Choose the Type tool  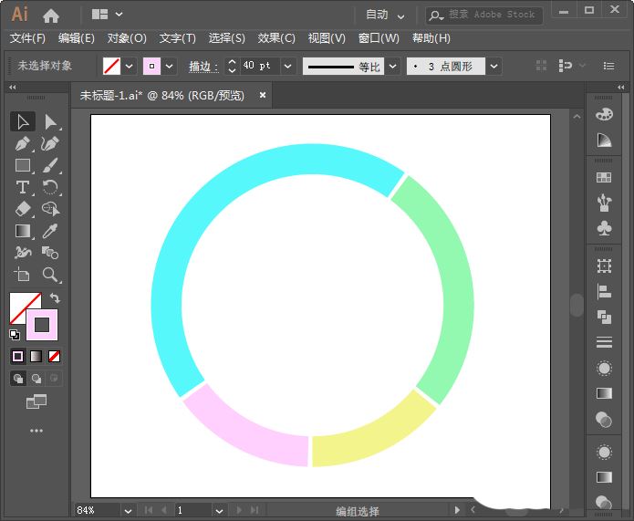(23, 187)
